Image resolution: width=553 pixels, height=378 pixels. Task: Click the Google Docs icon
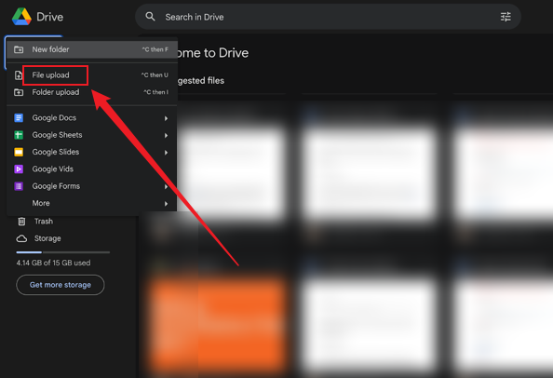click(x=19, y=117)
